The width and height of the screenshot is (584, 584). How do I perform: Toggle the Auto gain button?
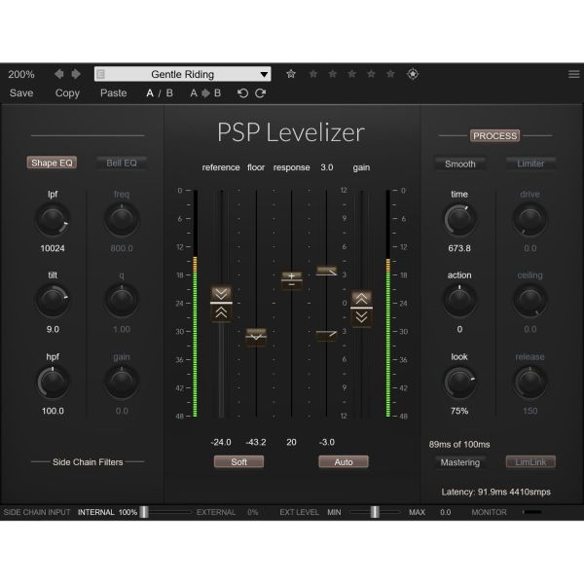tap(344, 461)
